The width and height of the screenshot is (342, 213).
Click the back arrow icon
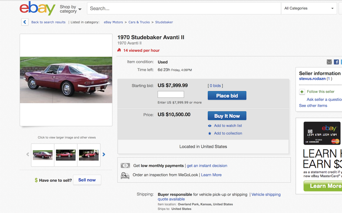point(25,22)
